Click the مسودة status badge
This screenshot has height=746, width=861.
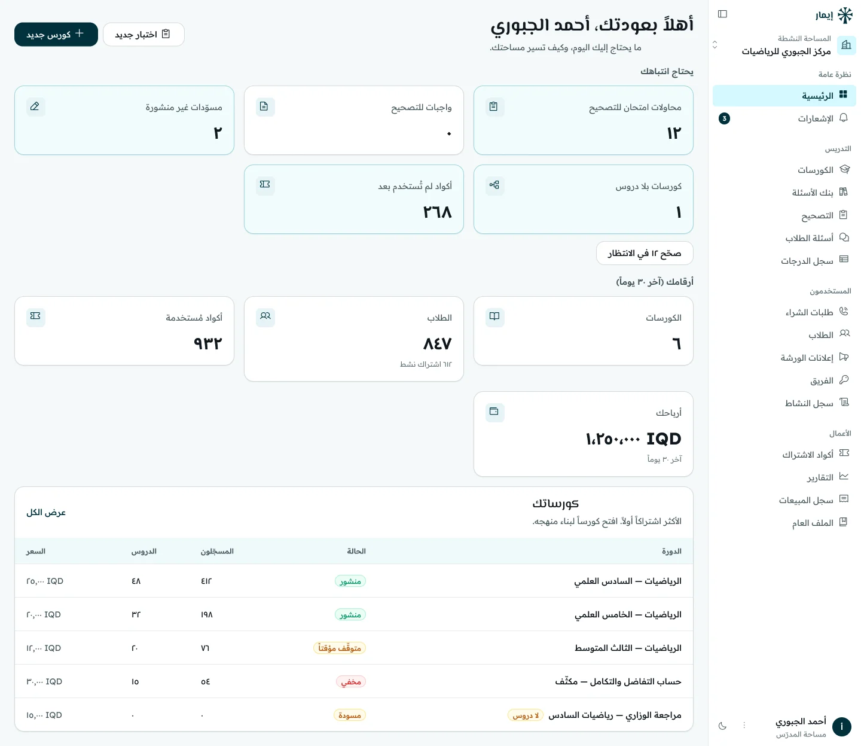point(350,715)
